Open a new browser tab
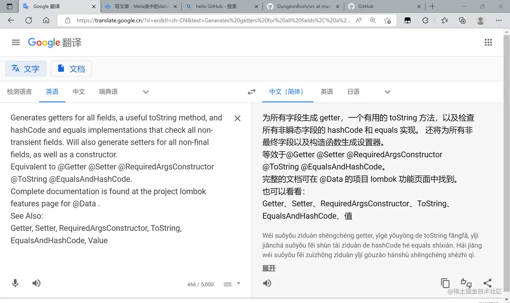This screenshot has width=510, height=303. (x=432, y=6)
